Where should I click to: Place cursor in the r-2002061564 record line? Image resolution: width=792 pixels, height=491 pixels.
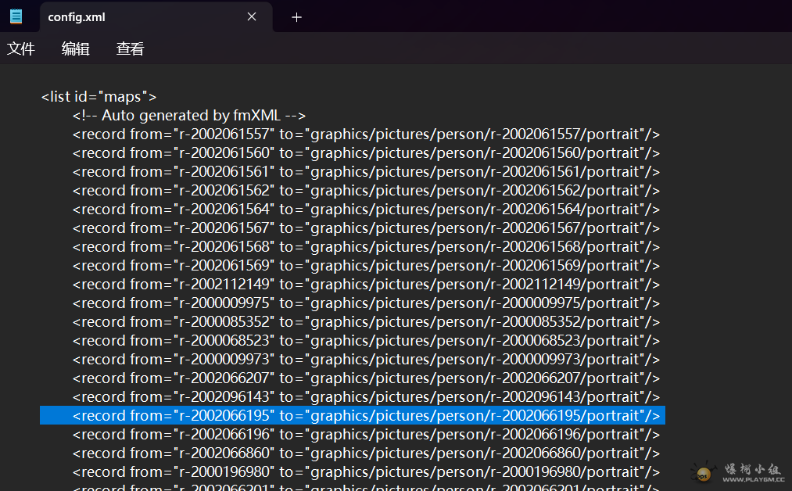[x=366, y=210]
